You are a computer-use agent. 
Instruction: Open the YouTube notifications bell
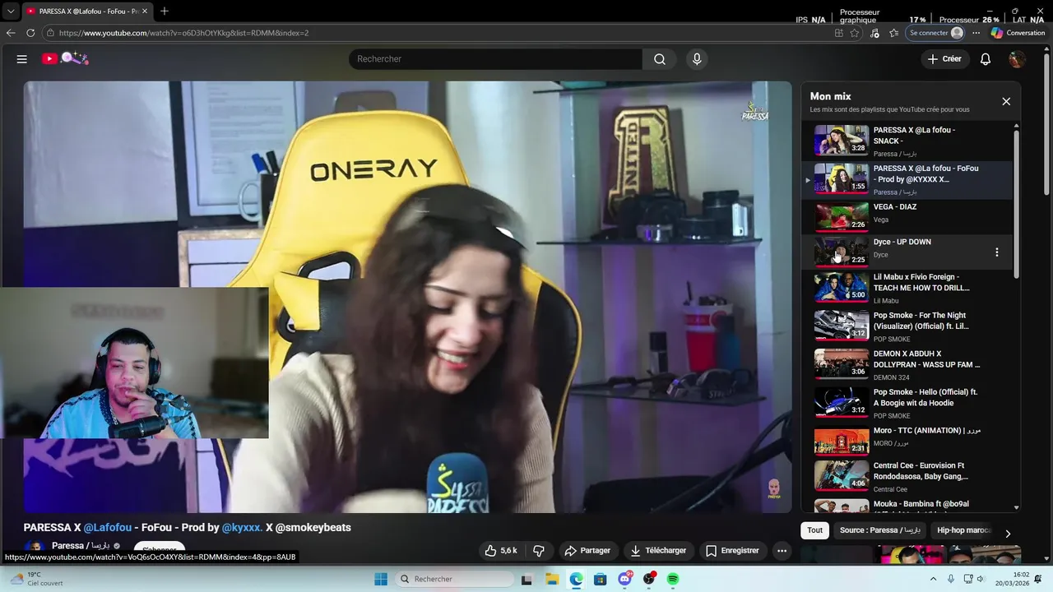pyautogui.click(x=986, y=59)
